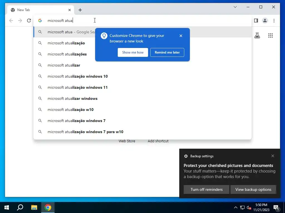Viewport: 285px width, 213px height.
Task: Choose suggestion 'microsoft atualização windows 10'
Action: [143, 76]
